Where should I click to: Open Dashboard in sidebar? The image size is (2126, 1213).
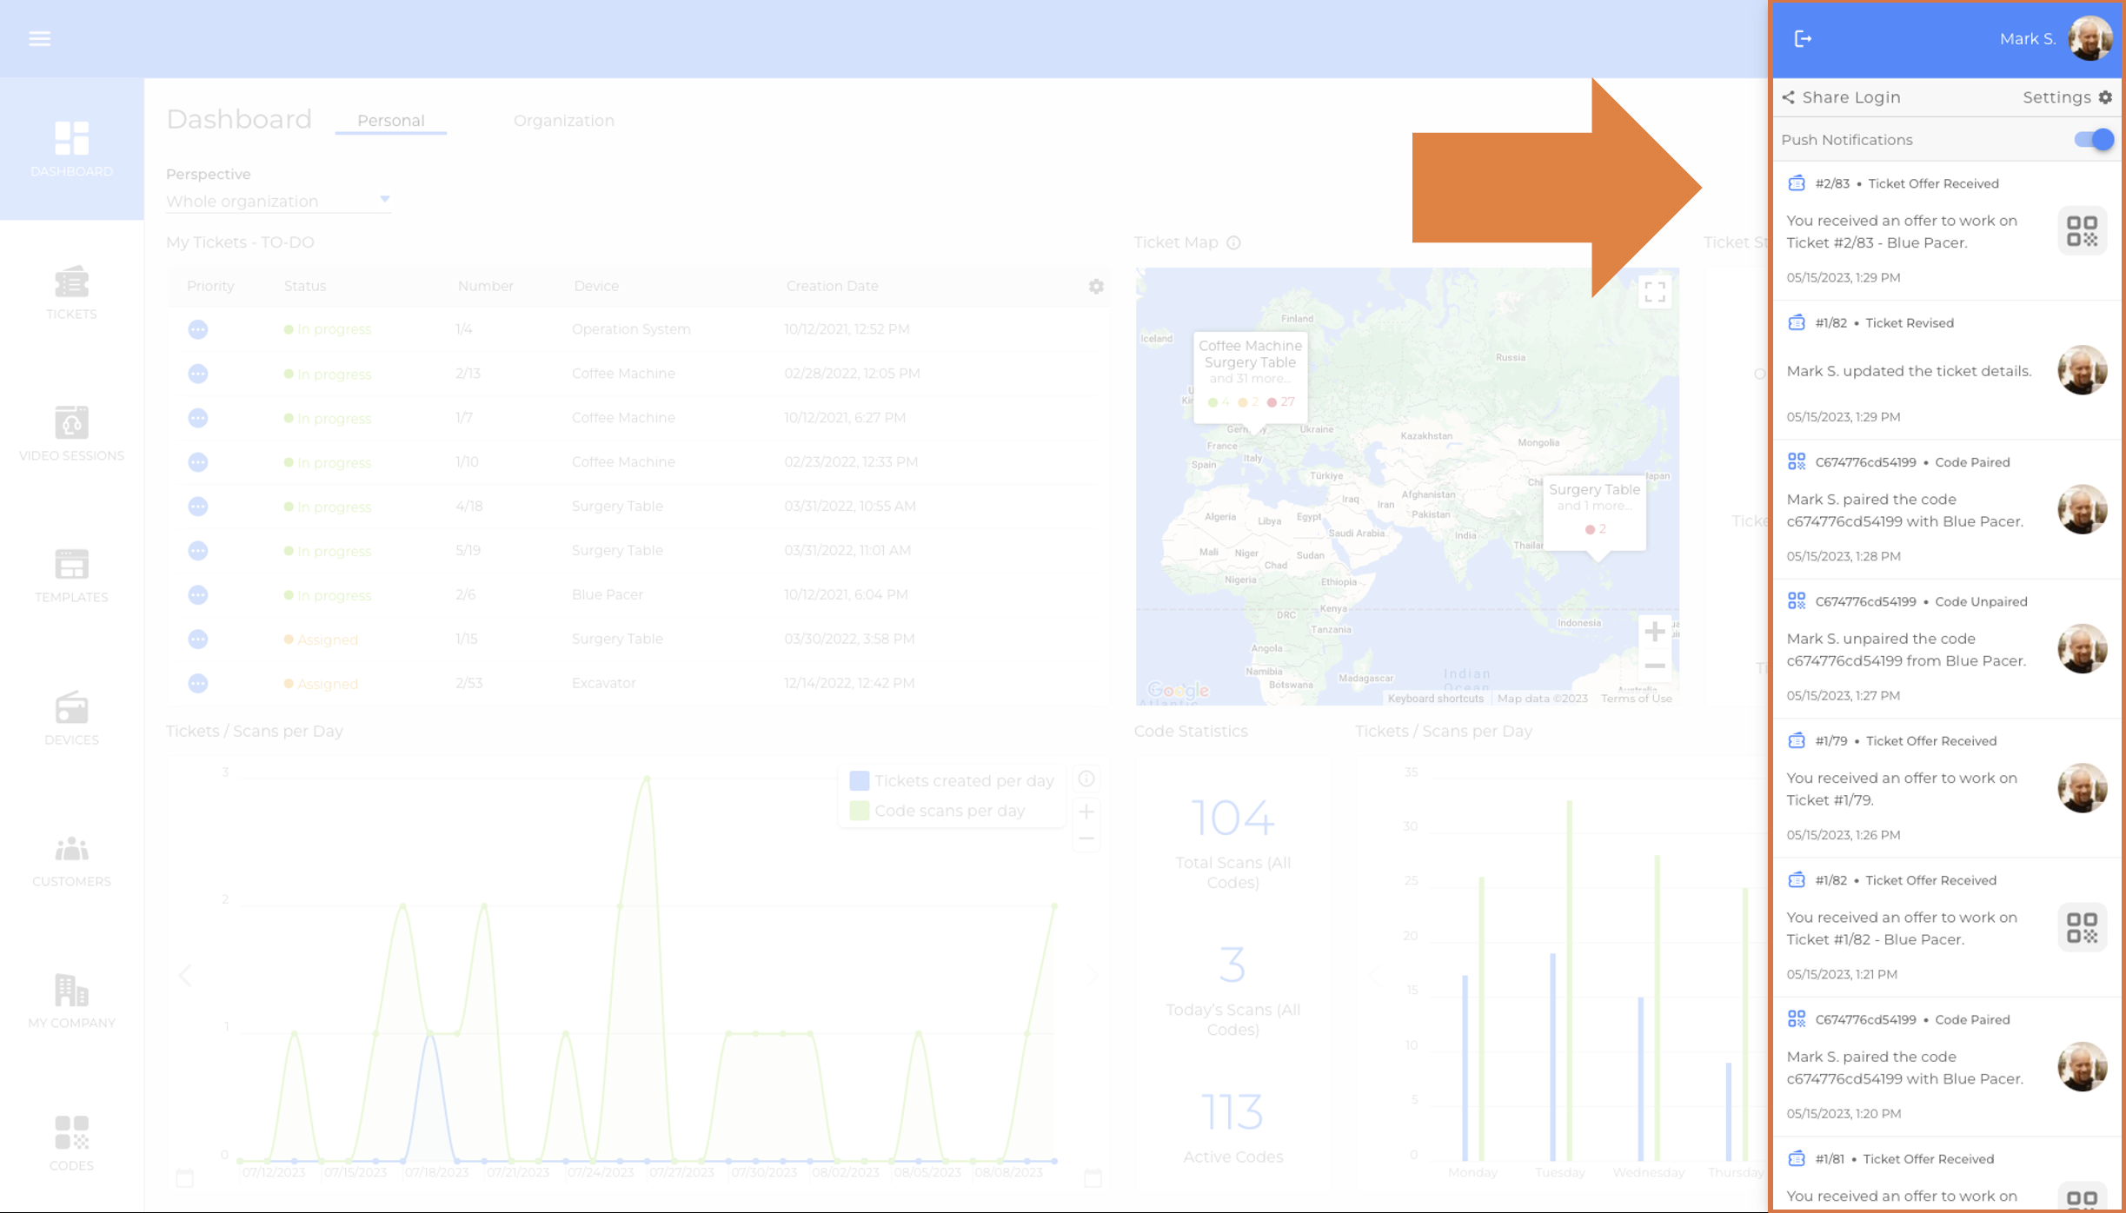click(x=71, y=149)
